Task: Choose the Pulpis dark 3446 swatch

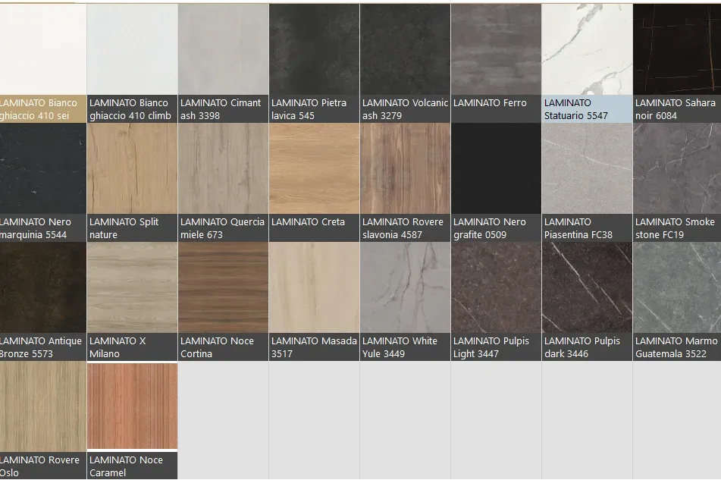Action: tap(588, 287)
